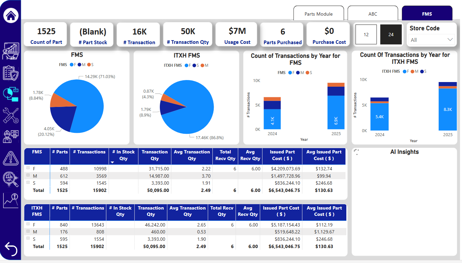The height and width of the screenshot is (263, 462).
Task: Expand the F row in the FMS table
Action: point(28,168)
